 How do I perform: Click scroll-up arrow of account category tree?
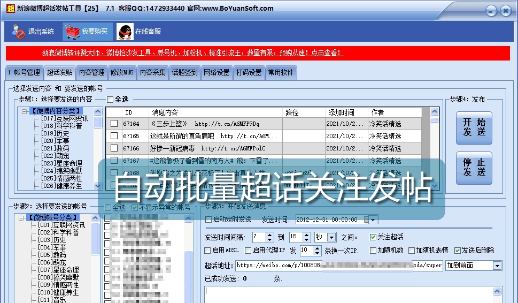(95, 218)
